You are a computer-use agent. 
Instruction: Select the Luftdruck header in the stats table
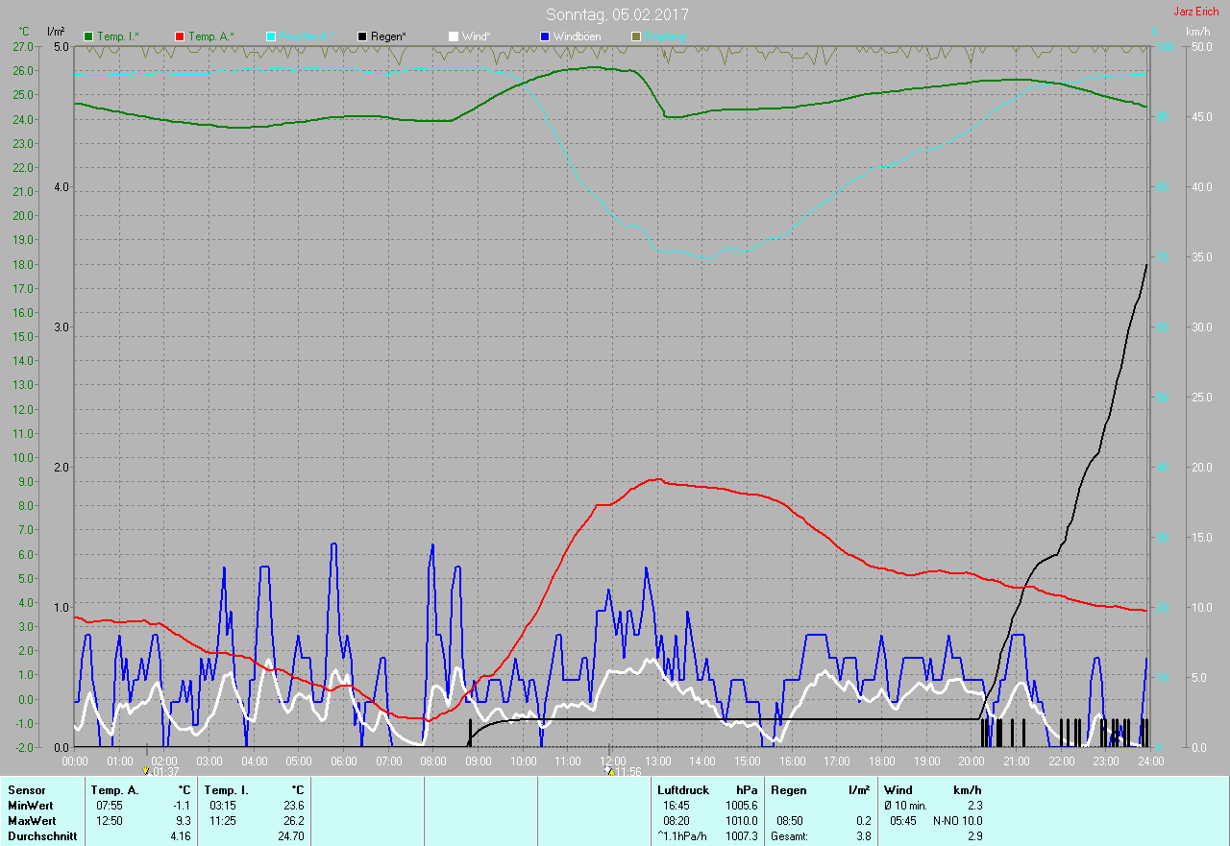point(683,790)
